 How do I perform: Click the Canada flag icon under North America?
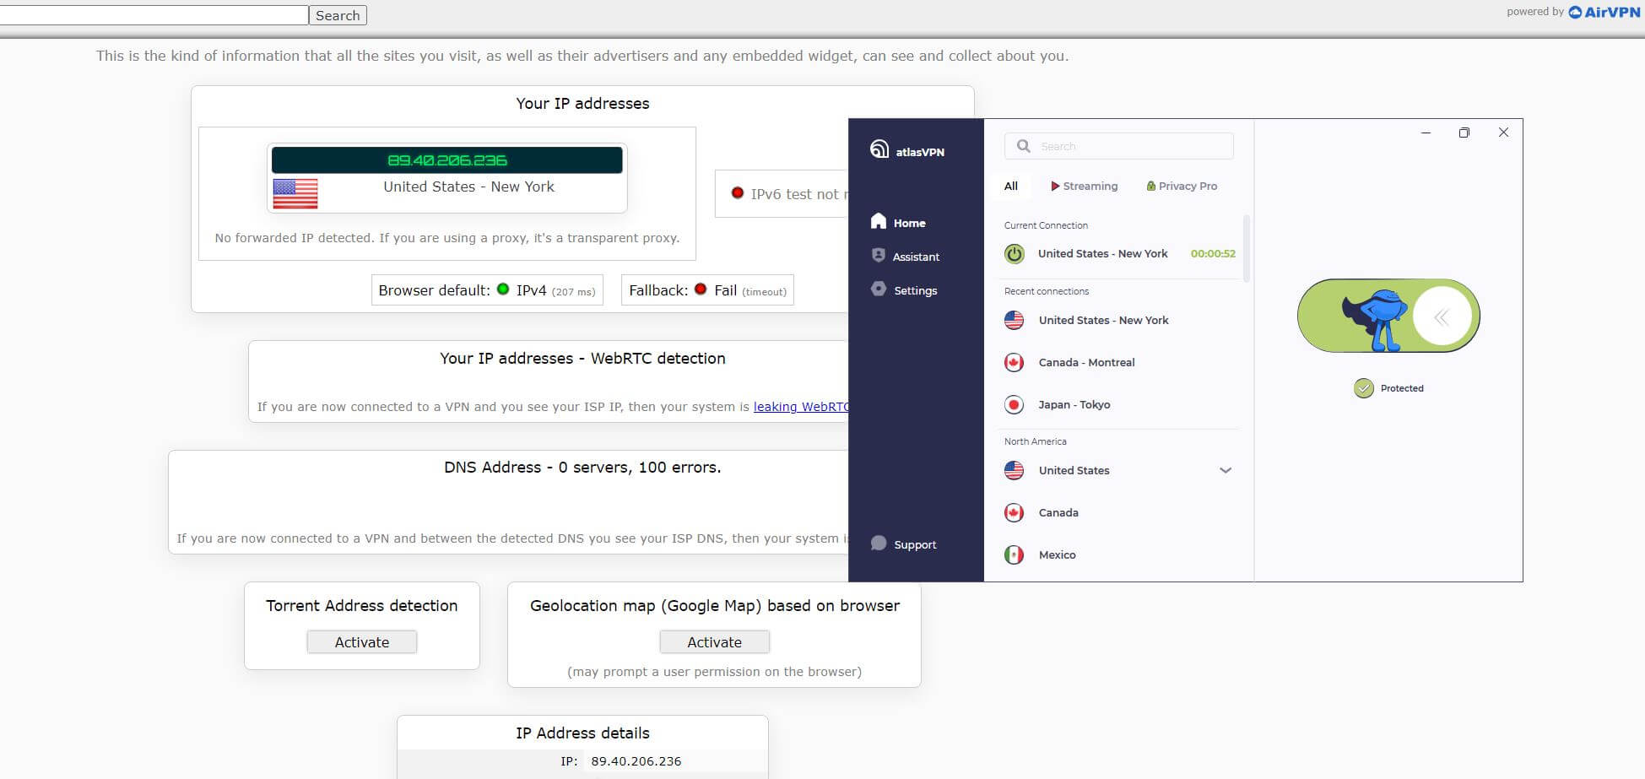point(1015,512)
